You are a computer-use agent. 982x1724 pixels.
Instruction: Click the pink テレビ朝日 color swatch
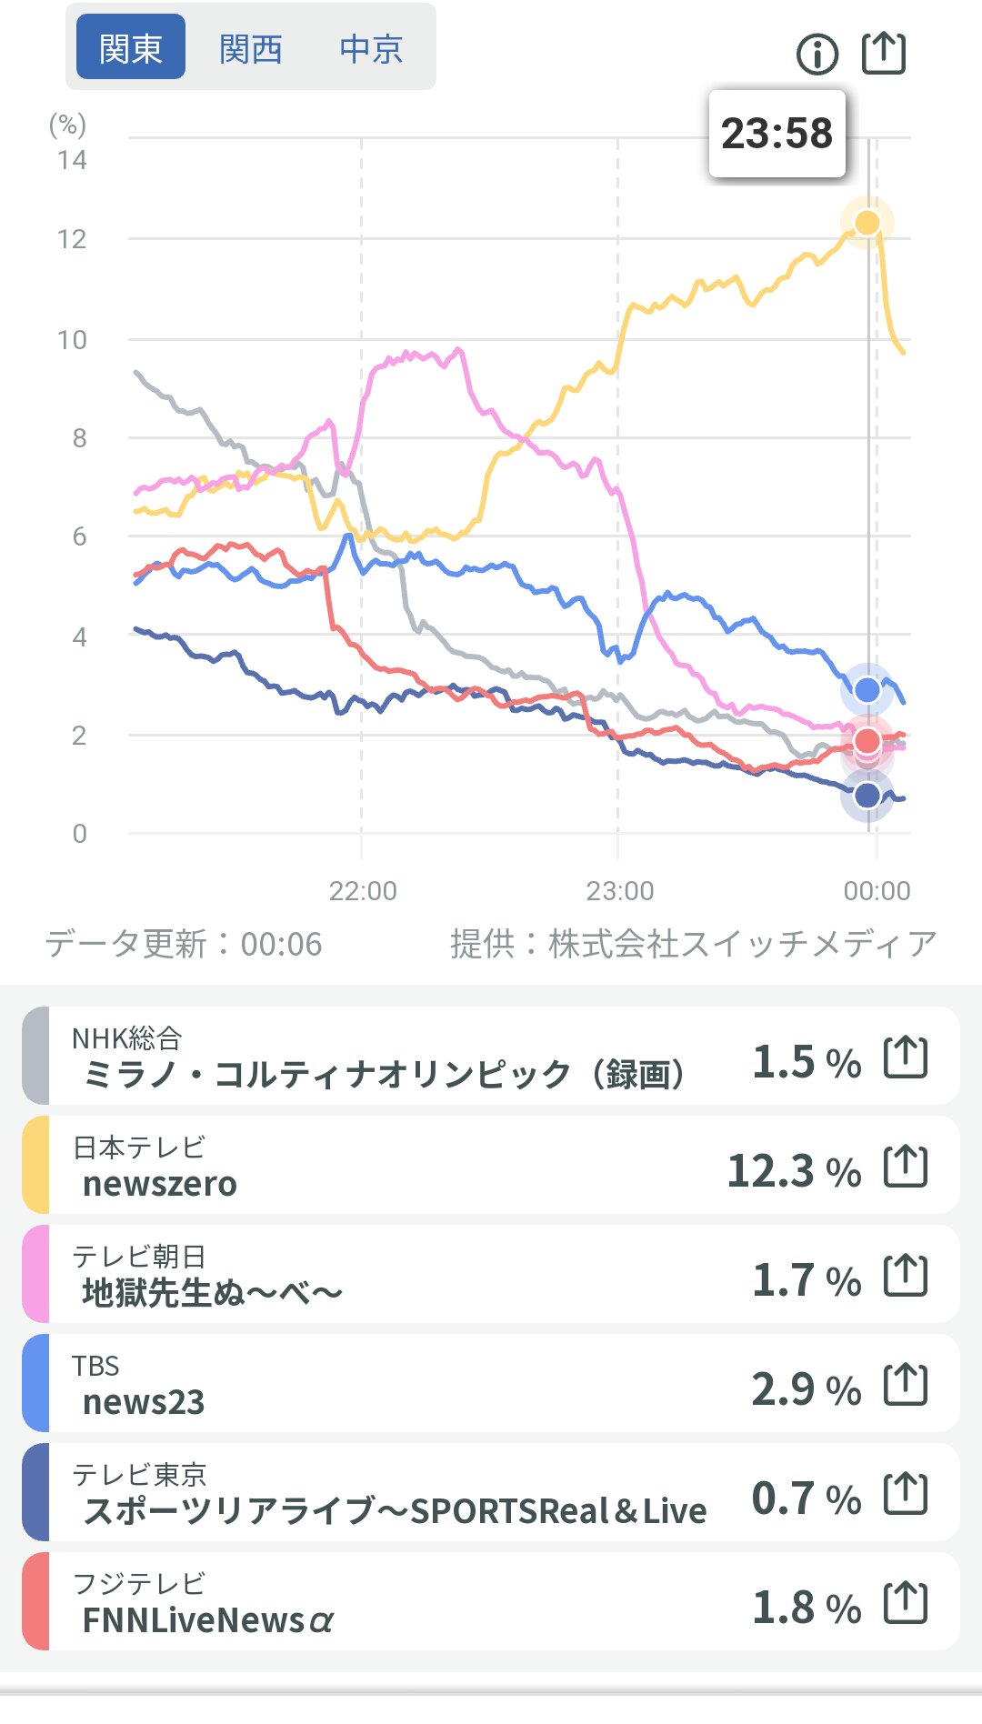pos(36,1275)
